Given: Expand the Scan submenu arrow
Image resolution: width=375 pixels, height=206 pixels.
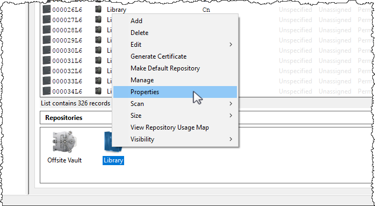Looking at the screenshot, I should click(231, 104).
